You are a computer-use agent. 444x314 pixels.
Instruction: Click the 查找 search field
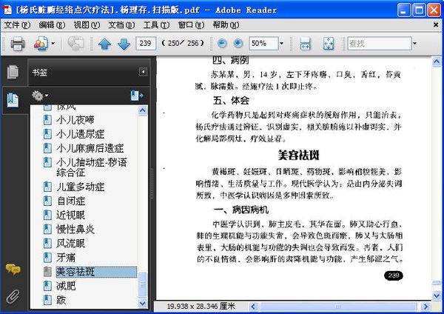(x=379, y=44)
